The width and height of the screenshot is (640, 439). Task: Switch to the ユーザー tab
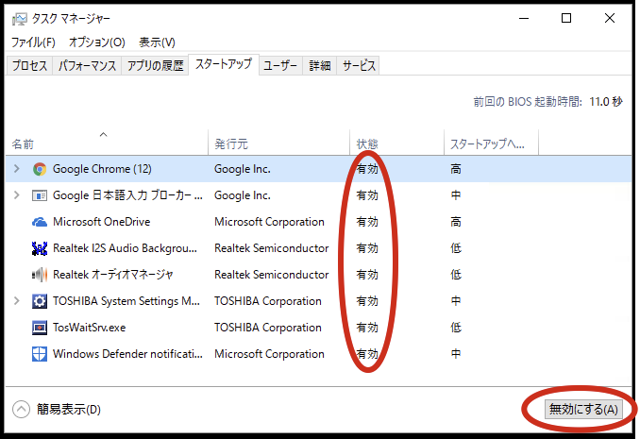[x=280, y=66]
